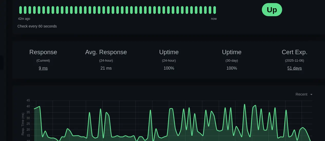Click the "Avg. Response" heading
The width and height of the screenshot is (325, 141).
[x=106, y=52]
